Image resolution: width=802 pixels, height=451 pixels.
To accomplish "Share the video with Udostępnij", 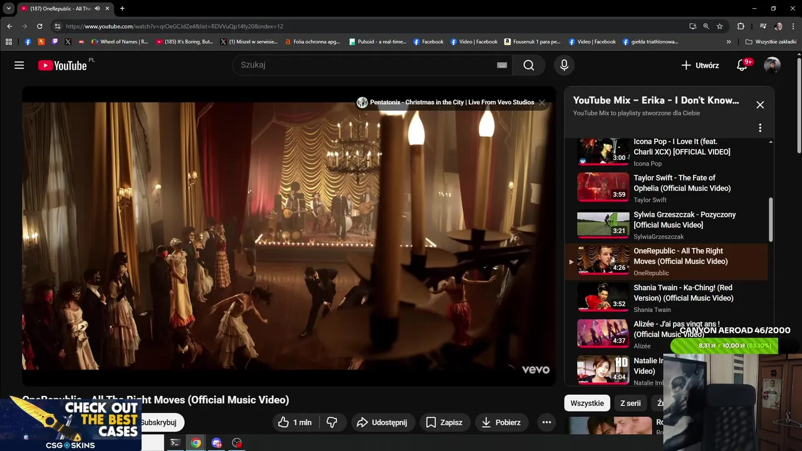I will 382,422.
